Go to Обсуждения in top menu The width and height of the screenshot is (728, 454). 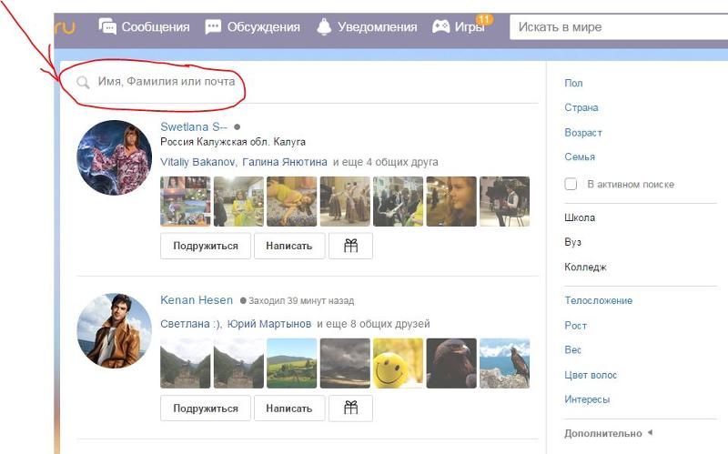(x=263, y=27)
